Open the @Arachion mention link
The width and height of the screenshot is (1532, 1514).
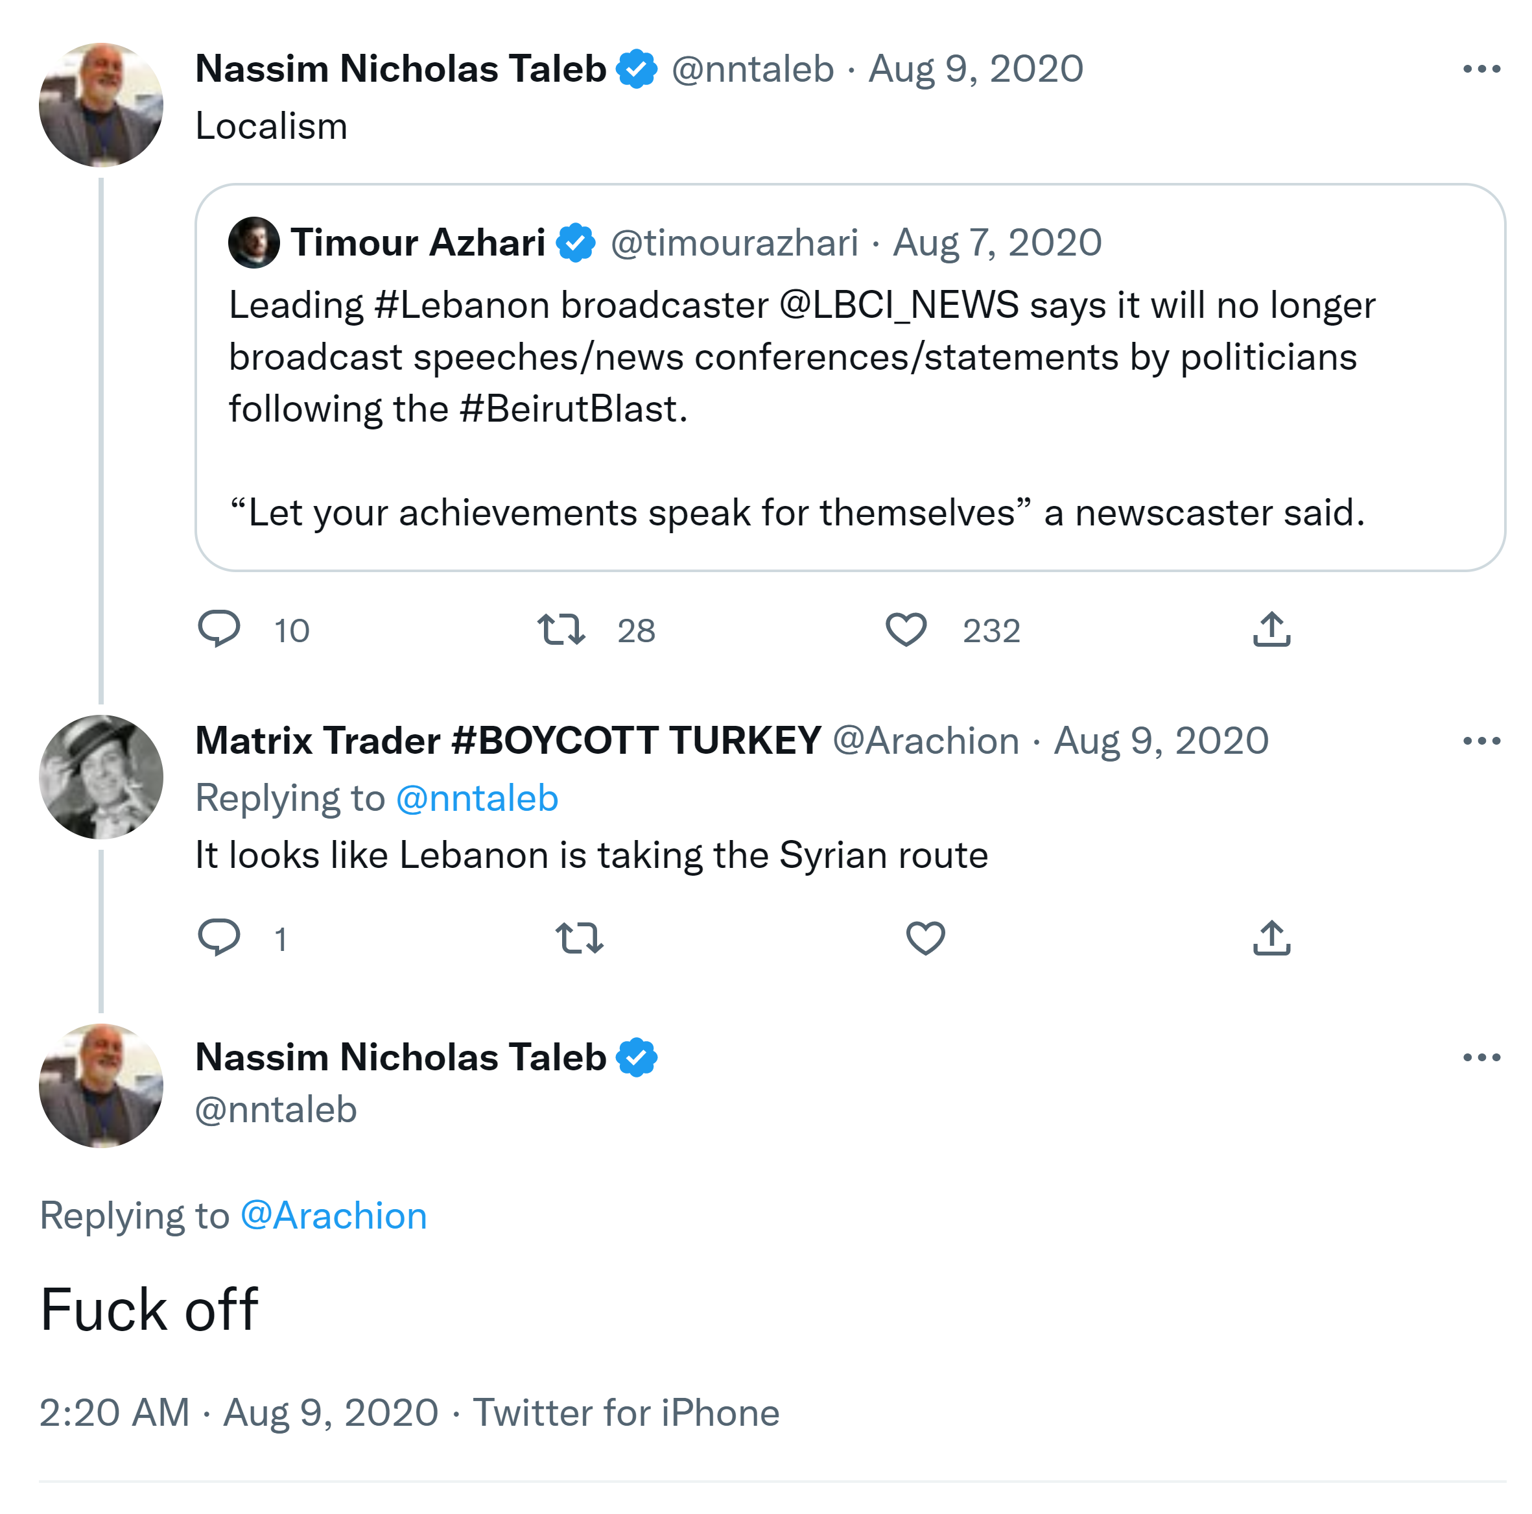point(333,1216)
